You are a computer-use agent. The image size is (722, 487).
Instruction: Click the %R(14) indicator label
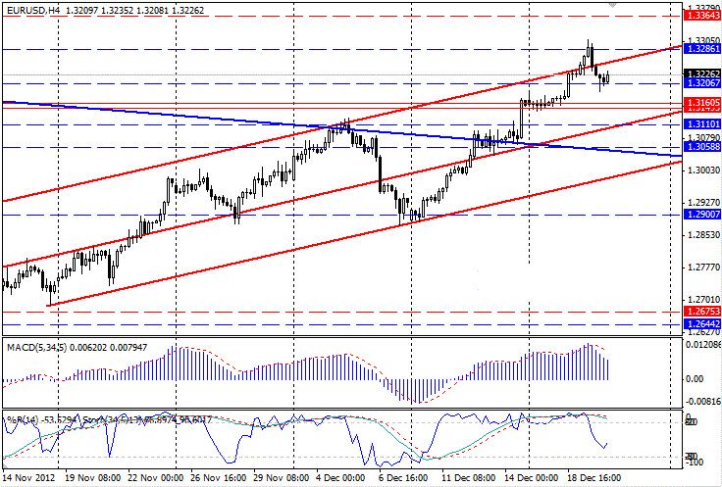click(x=20, y=419)
